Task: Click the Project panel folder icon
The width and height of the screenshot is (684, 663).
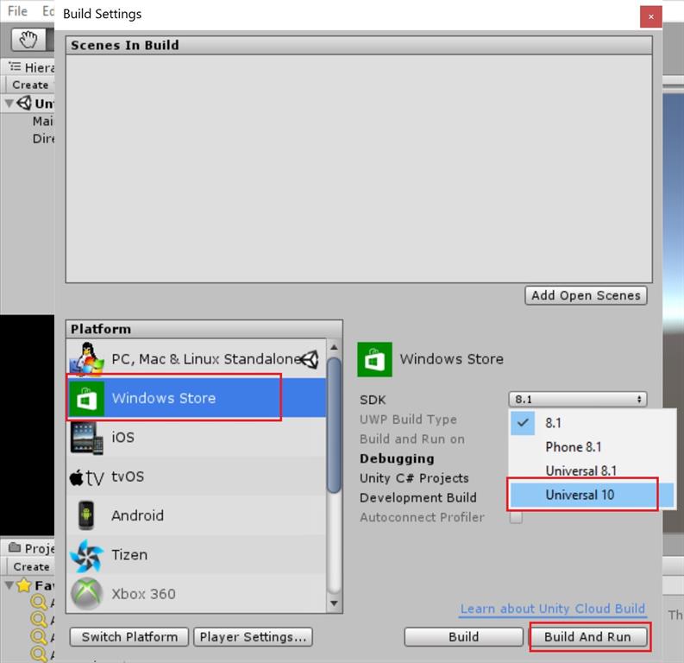Action: click(x=15, y=547)
